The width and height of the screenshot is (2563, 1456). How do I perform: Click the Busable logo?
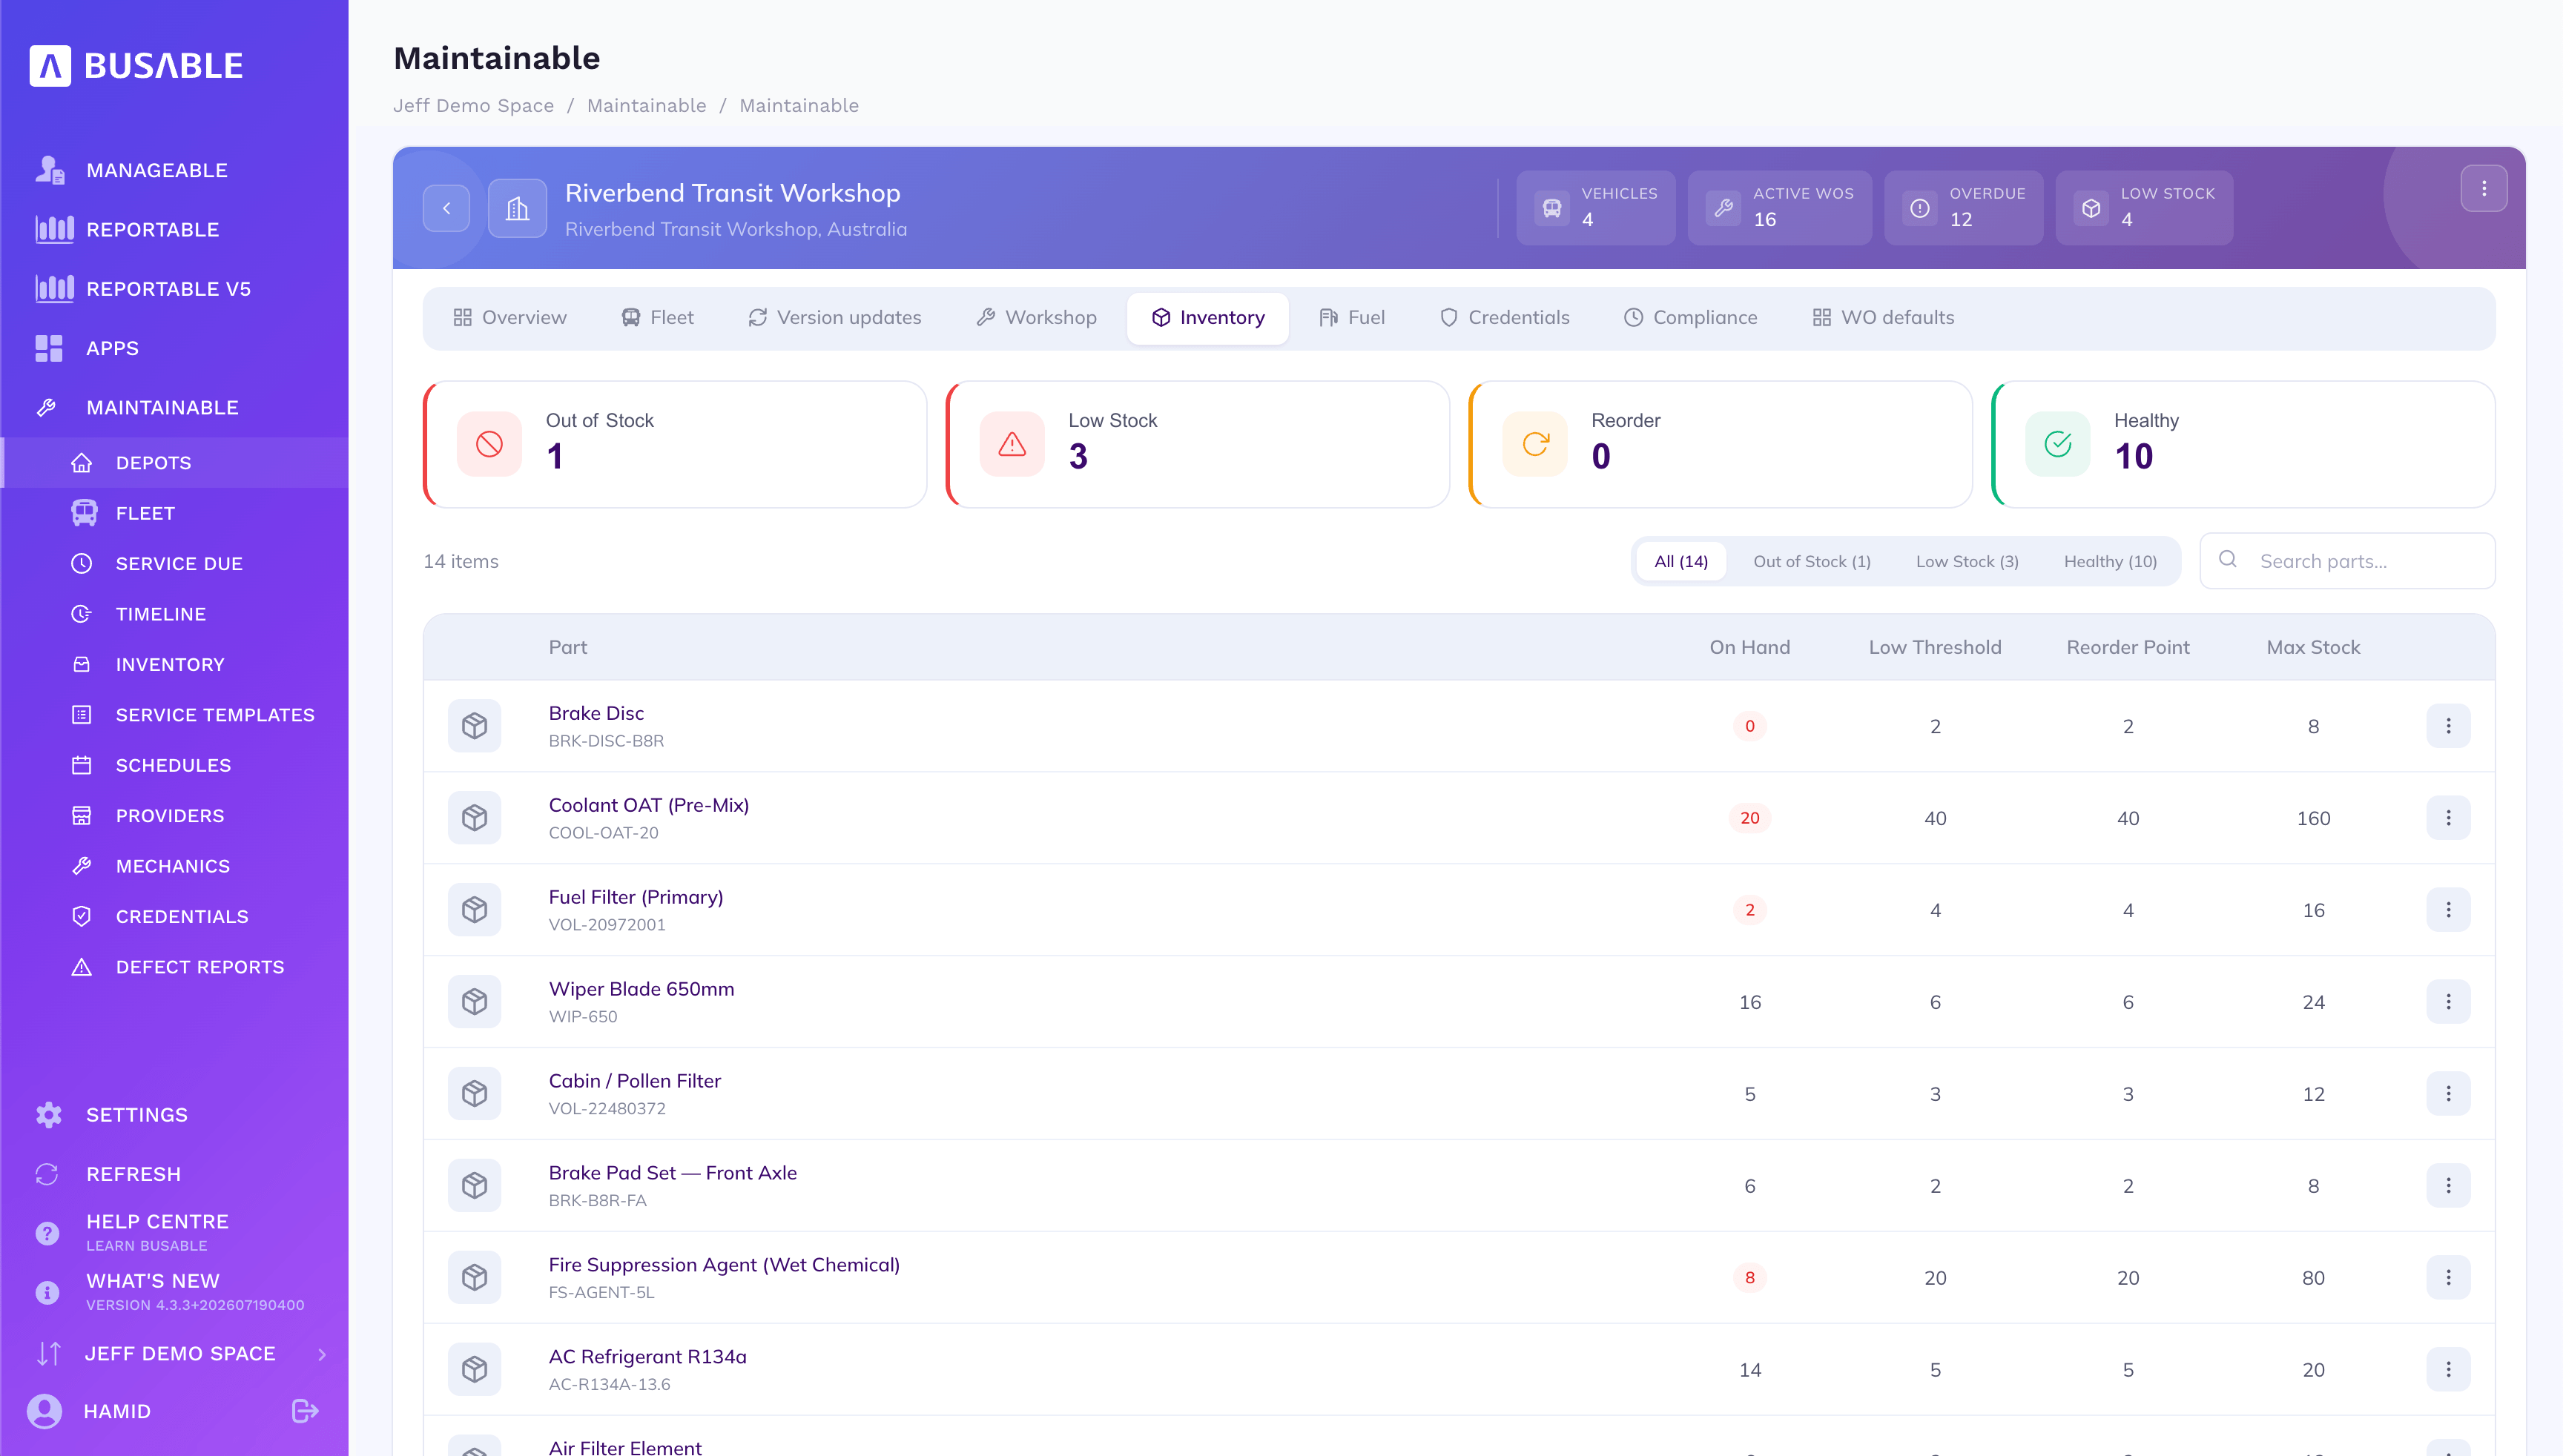[136, 65]
